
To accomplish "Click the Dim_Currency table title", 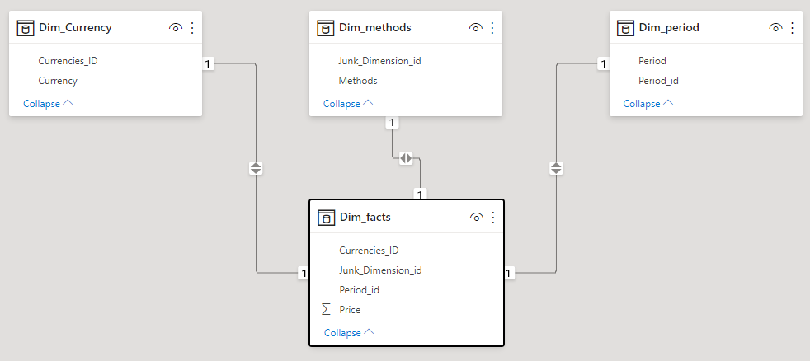I will (75, 27).
